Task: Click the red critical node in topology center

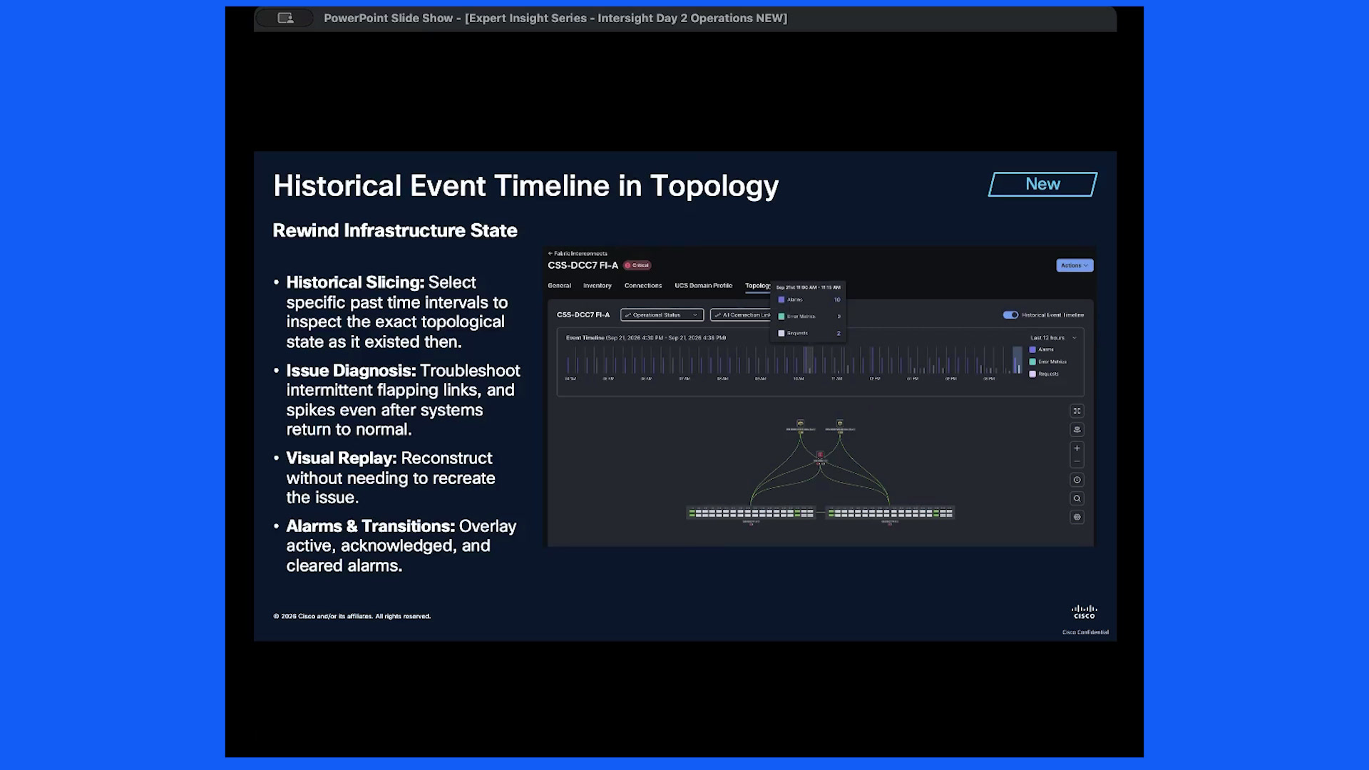Action: click(820, 454)
